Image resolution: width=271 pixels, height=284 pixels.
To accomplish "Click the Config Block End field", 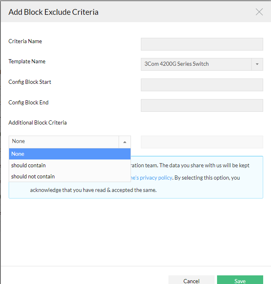I will (x=202, y=105).
